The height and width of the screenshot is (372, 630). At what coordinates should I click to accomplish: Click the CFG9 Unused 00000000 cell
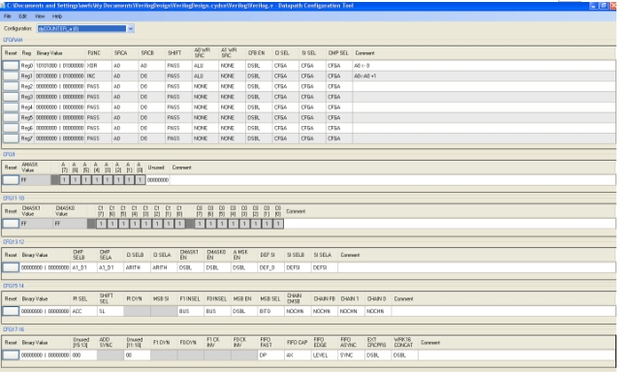coord(158,180)
